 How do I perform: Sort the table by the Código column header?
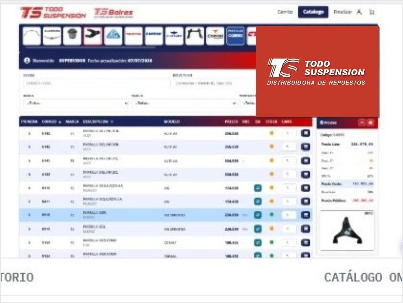[x=51, y=122]
